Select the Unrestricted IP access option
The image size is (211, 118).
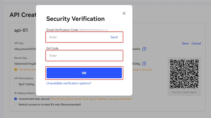(16, 99)
